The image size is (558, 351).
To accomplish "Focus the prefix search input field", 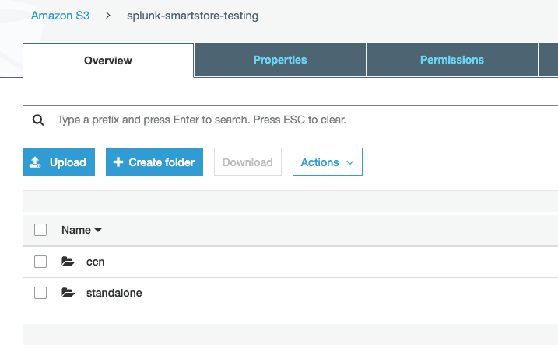I will 290,120.
